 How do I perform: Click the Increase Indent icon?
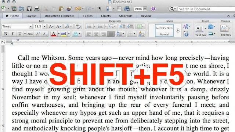click(130, 26)
